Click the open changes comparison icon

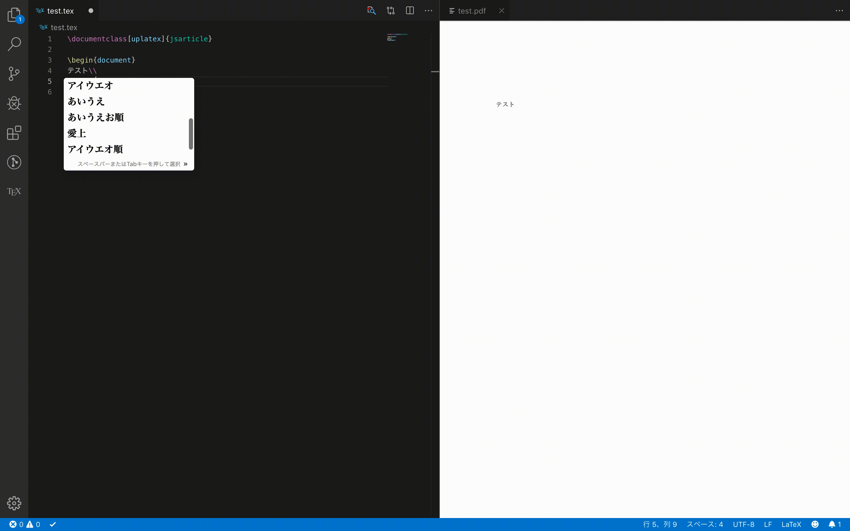point(390,11)
